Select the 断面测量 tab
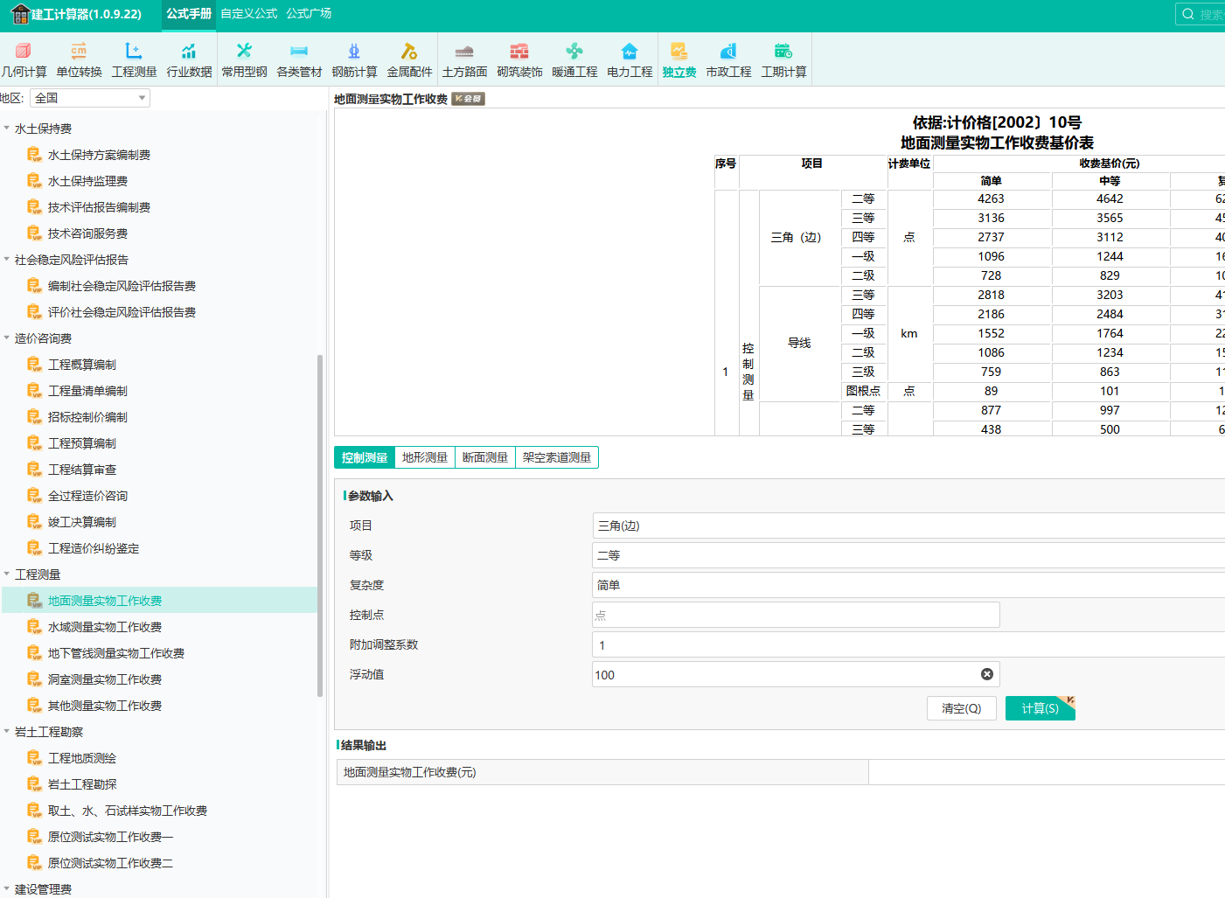The width and height of the screenshot is (1225, 898). click(x=485, y=457)
